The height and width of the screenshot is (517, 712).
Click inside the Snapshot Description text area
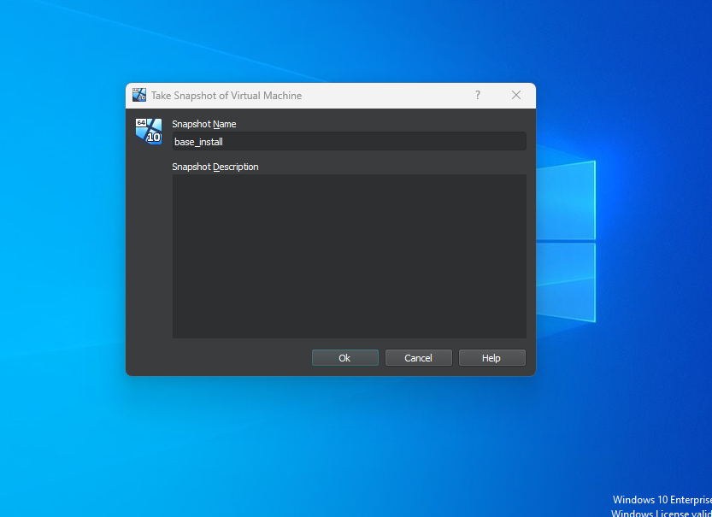tap(349, 256)
